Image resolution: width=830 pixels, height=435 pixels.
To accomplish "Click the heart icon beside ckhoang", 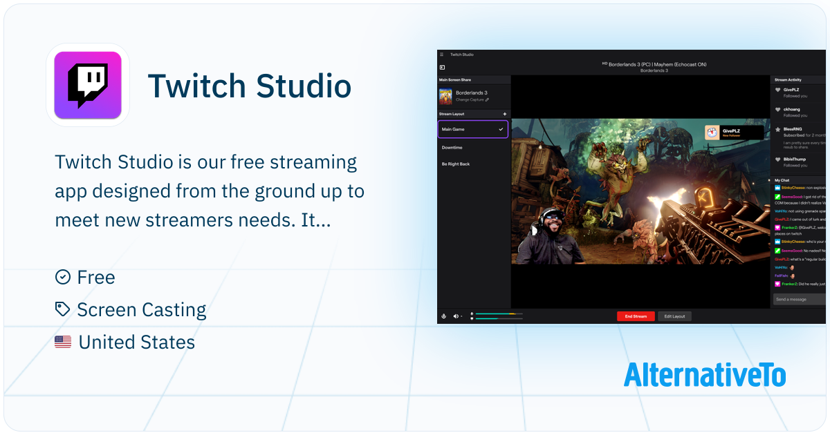I will 778,110.
